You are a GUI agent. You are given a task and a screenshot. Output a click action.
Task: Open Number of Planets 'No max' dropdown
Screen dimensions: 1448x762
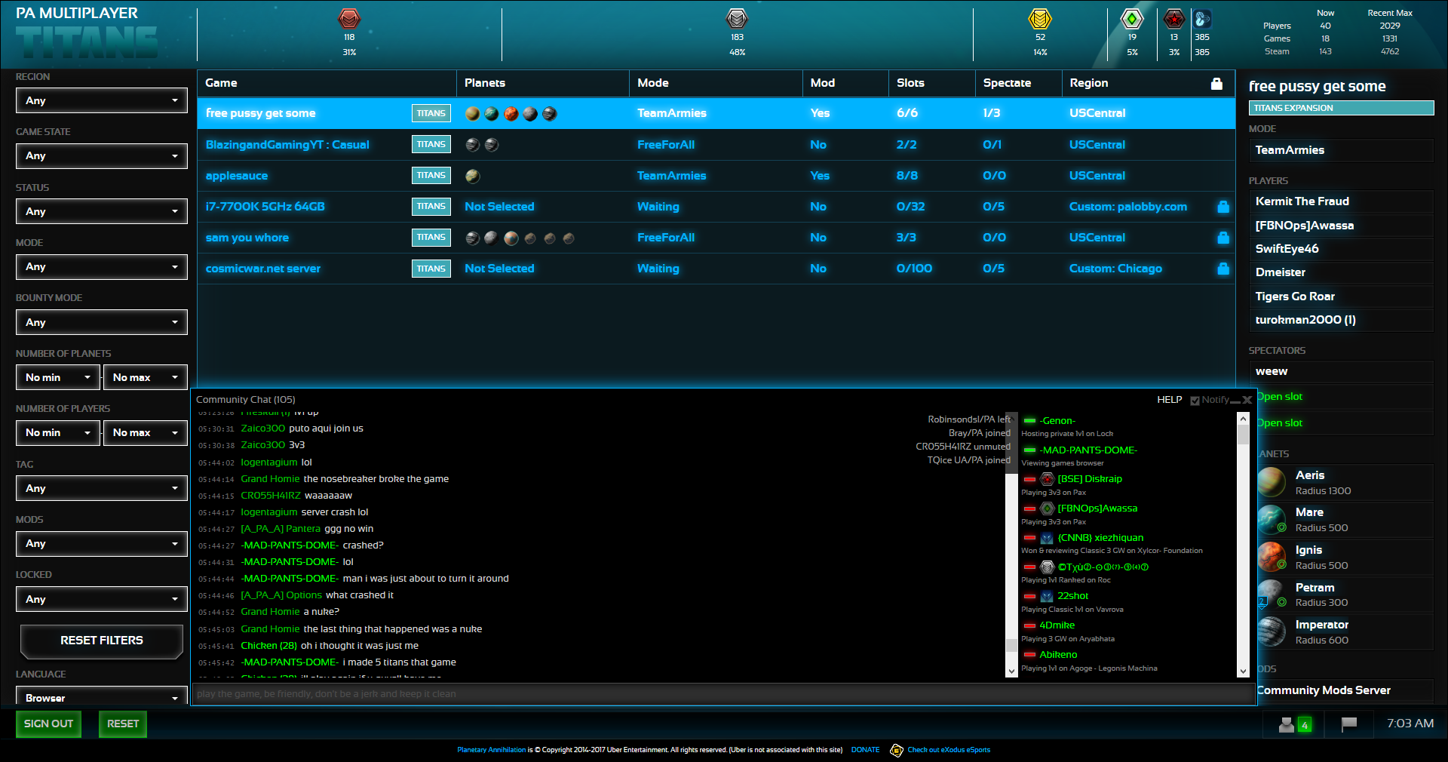[x=145, y=377]
